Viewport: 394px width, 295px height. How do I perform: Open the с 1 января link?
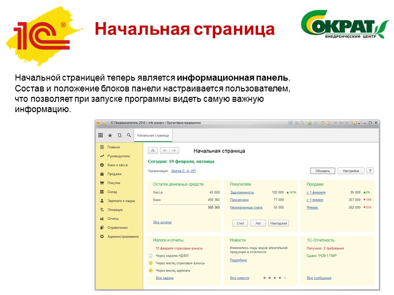pos(315,200)
